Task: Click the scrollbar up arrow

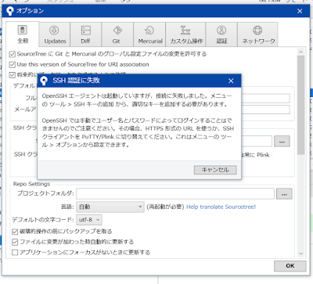Action: [300, 52]
